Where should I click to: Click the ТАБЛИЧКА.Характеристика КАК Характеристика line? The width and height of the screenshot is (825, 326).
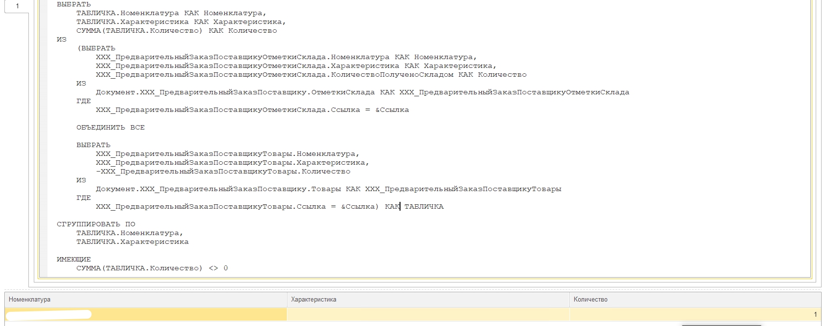(x=181, y=22)
